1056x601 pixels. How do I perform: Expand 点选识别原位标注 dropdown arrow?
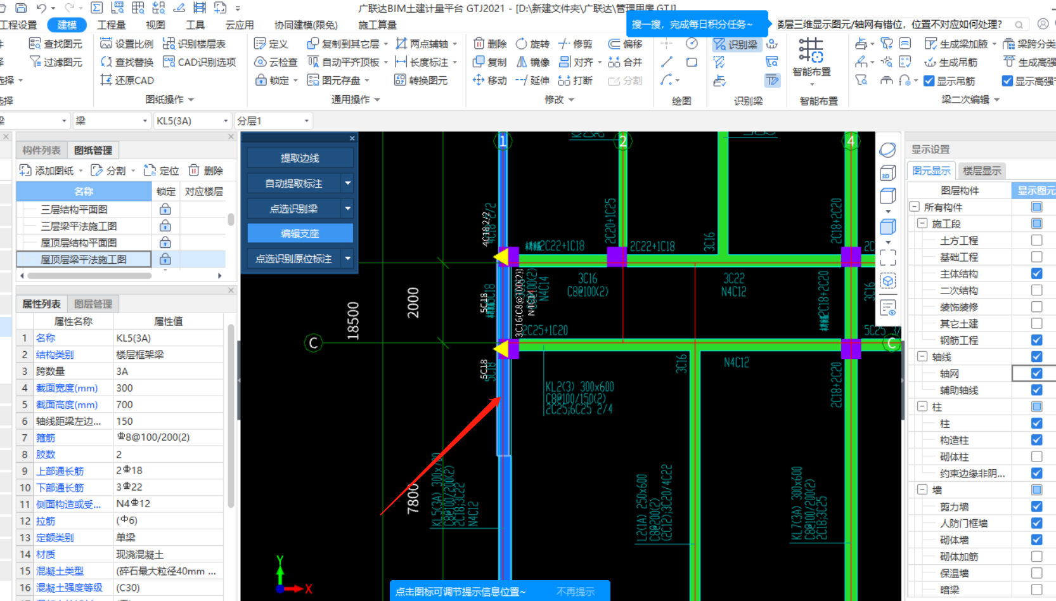pyautogui.click(x=347, y=258)
